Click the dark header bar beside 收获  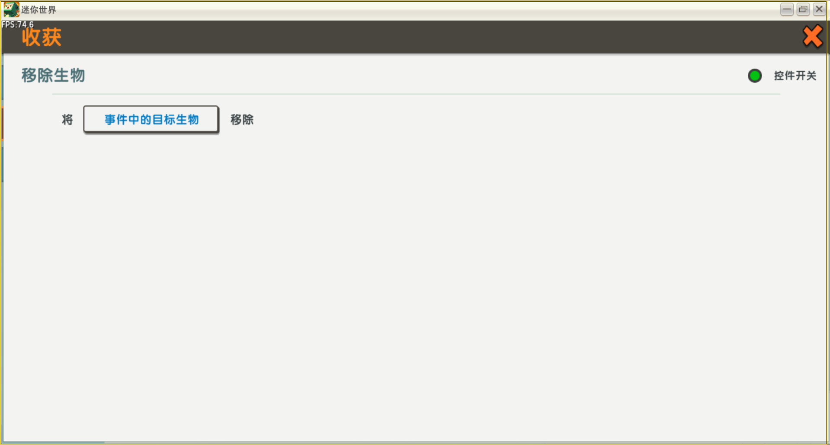433,37
